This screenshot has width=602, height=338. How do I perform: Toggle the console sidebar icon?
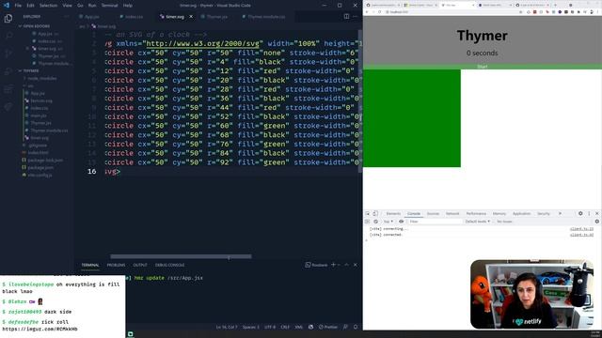(368, 222)
